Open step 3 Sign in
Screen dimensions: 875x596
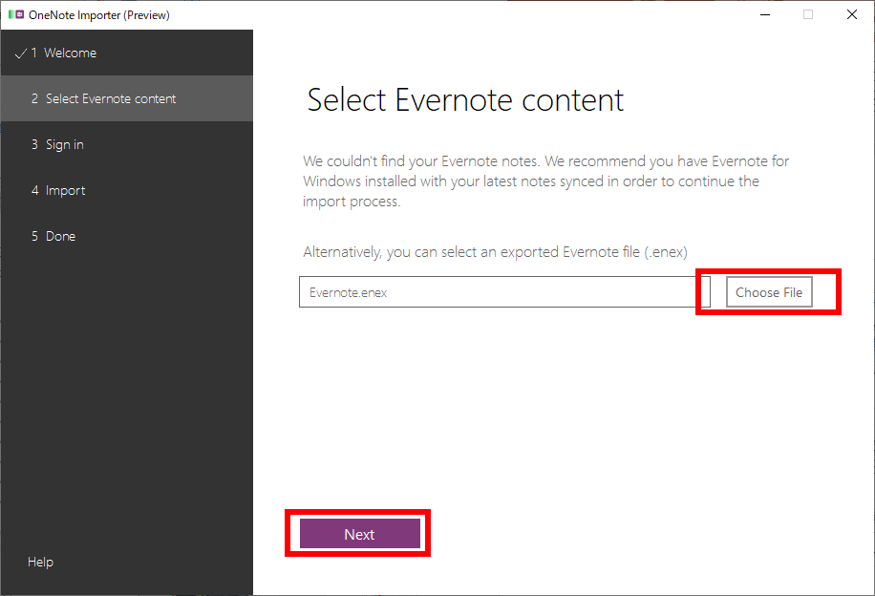point(127,144)
